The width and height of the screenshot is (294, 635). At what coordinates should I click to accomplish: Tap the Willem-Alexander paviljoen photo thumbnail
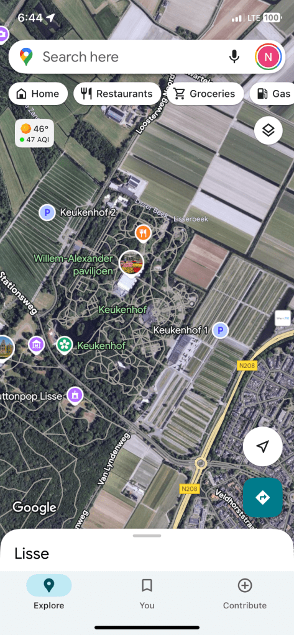[x=131, y=263]
